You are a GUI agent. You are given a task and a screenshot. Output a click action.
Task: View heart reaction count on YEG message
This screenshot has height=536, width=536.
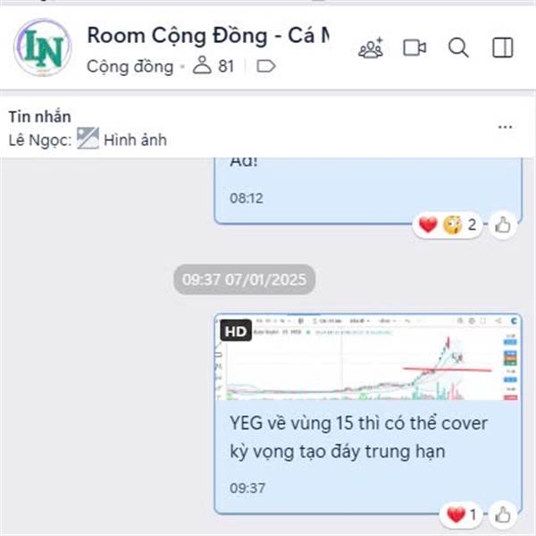coord(461,515)
